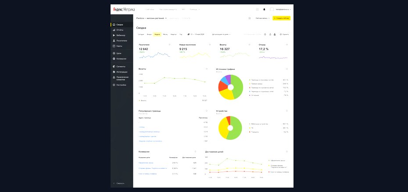
Task: Open Настройка gear in sidebar
Action: (x=114, y=85)
